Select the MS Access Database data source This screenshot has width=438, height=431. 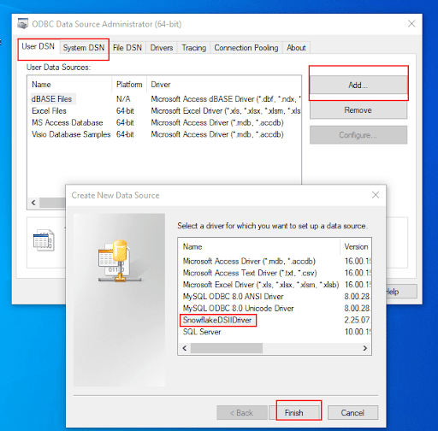[67, 122]
